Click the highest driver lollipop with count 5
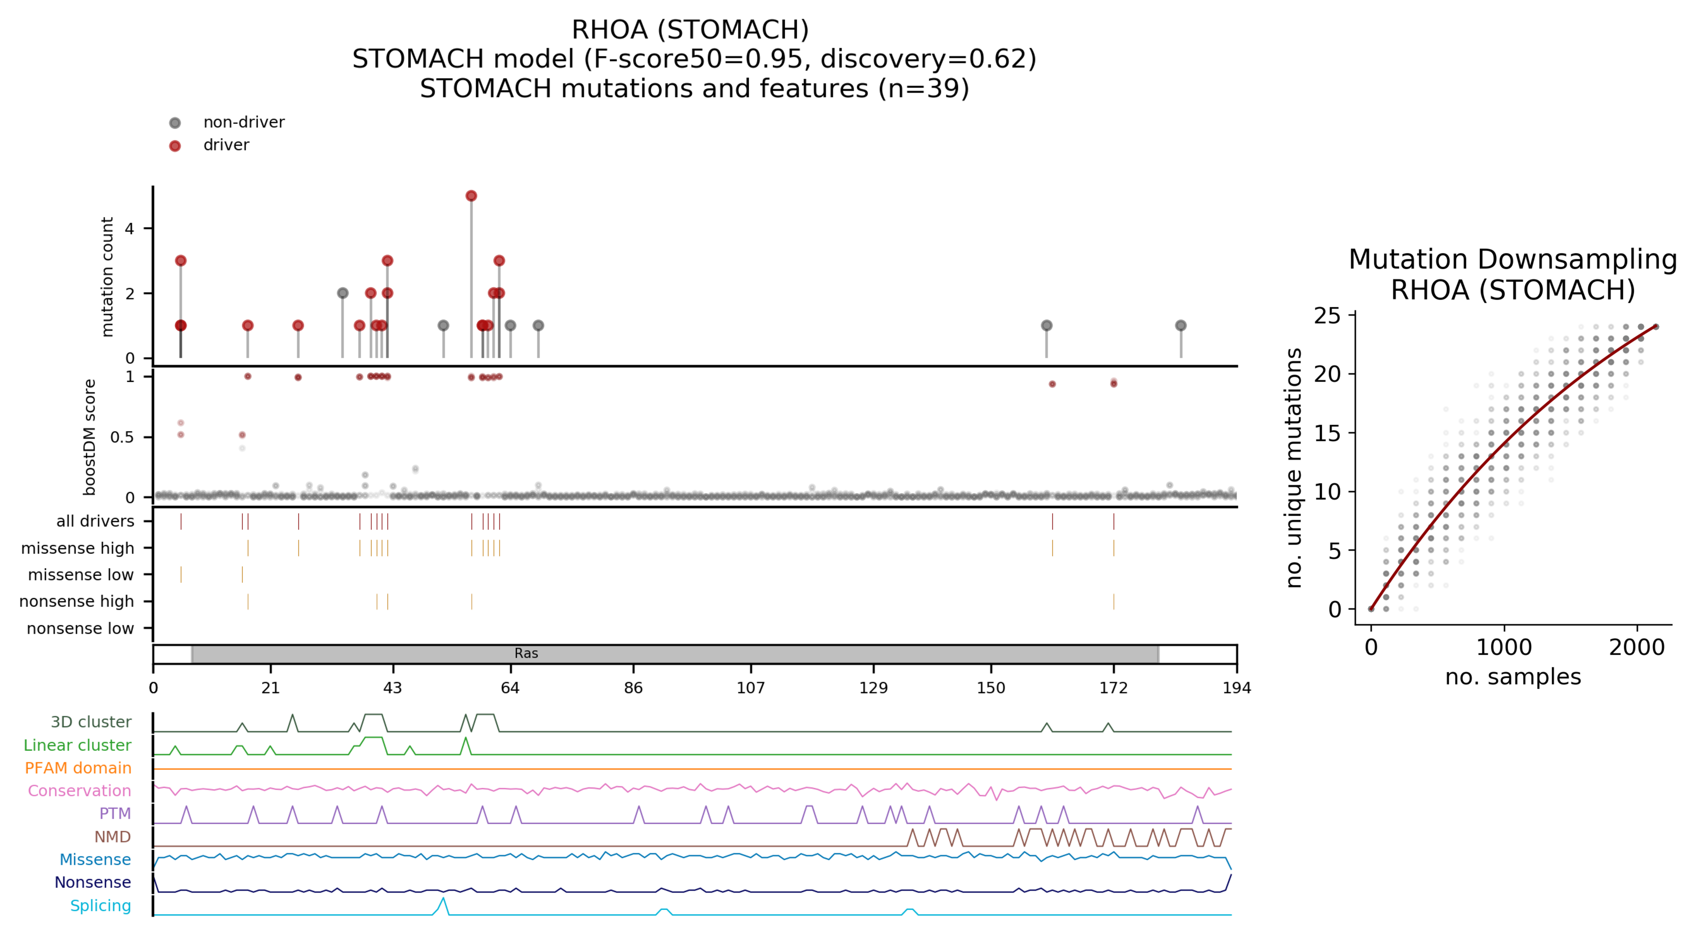The height and width of the screenshot is (937, 1692). 471,195
